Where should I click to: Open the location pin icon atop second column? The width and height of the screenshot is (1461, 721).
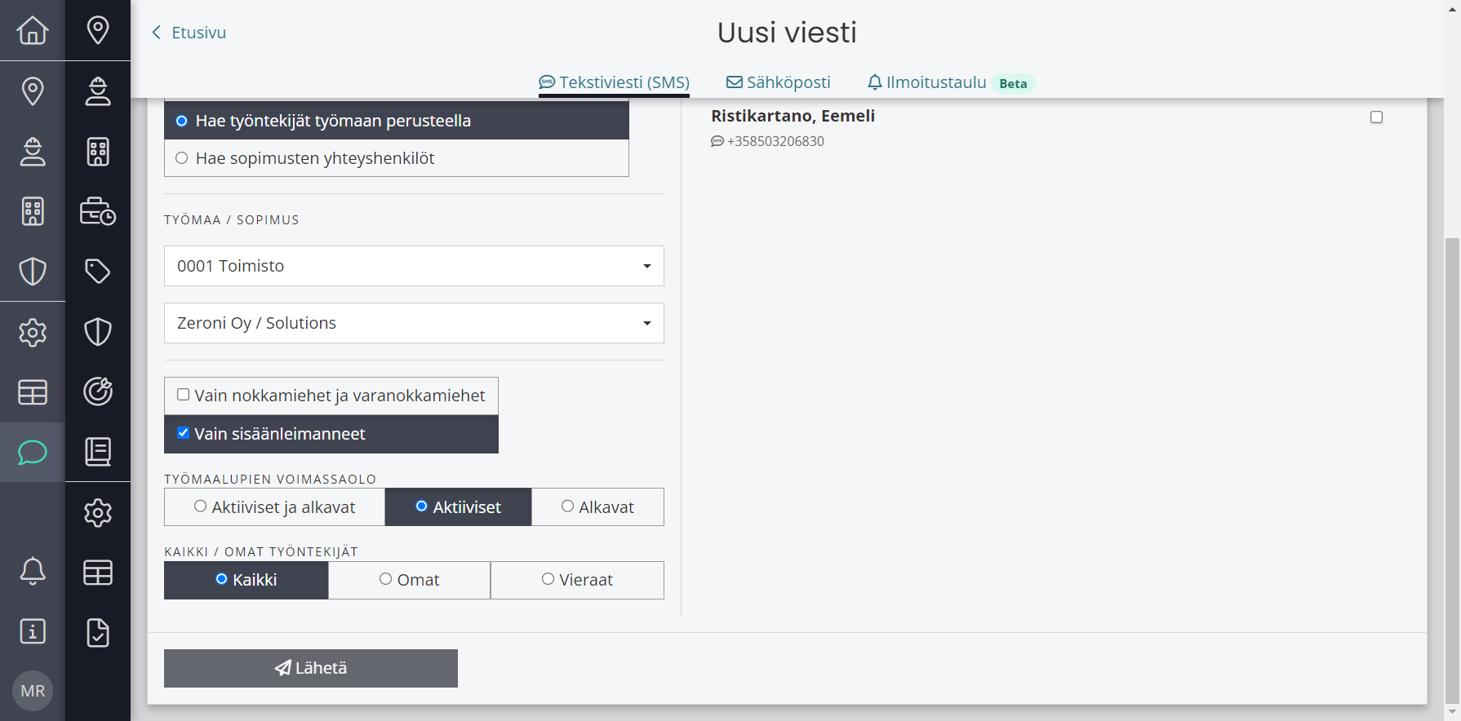(98, 30)
